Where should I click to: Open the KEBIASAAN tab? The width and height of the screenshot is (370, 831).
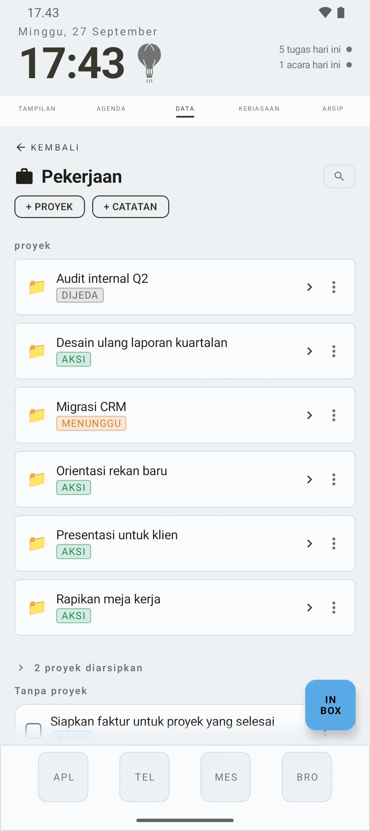[x=259, y=109]
